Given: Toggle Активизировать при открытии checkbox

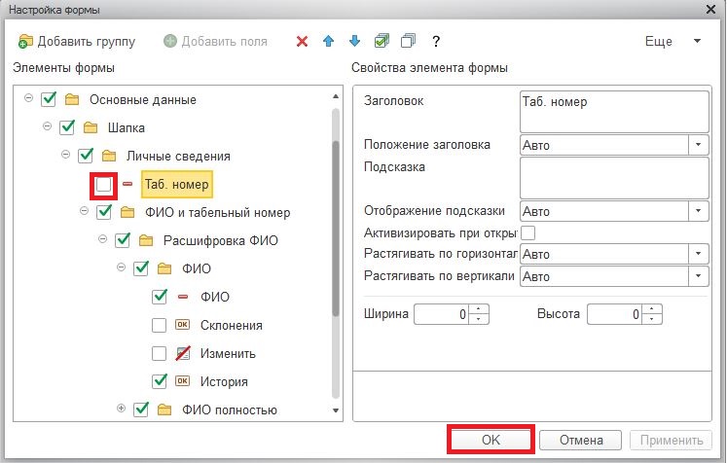Looking at the screenshot, I should click(x=528, y=232).
